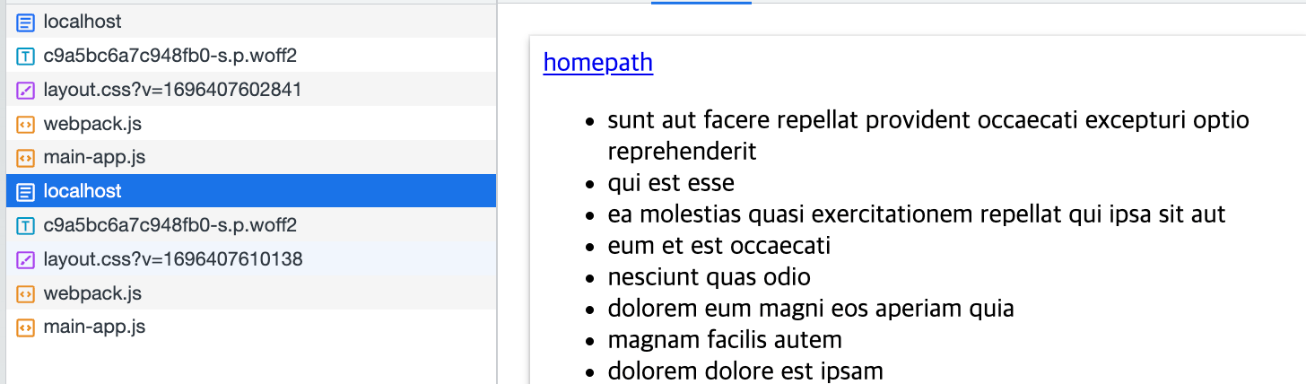The width and height of the screenshot is (1306, 384).
Task: Click the script icon of the second webpack.js
Action: click(x=25, y=293)
